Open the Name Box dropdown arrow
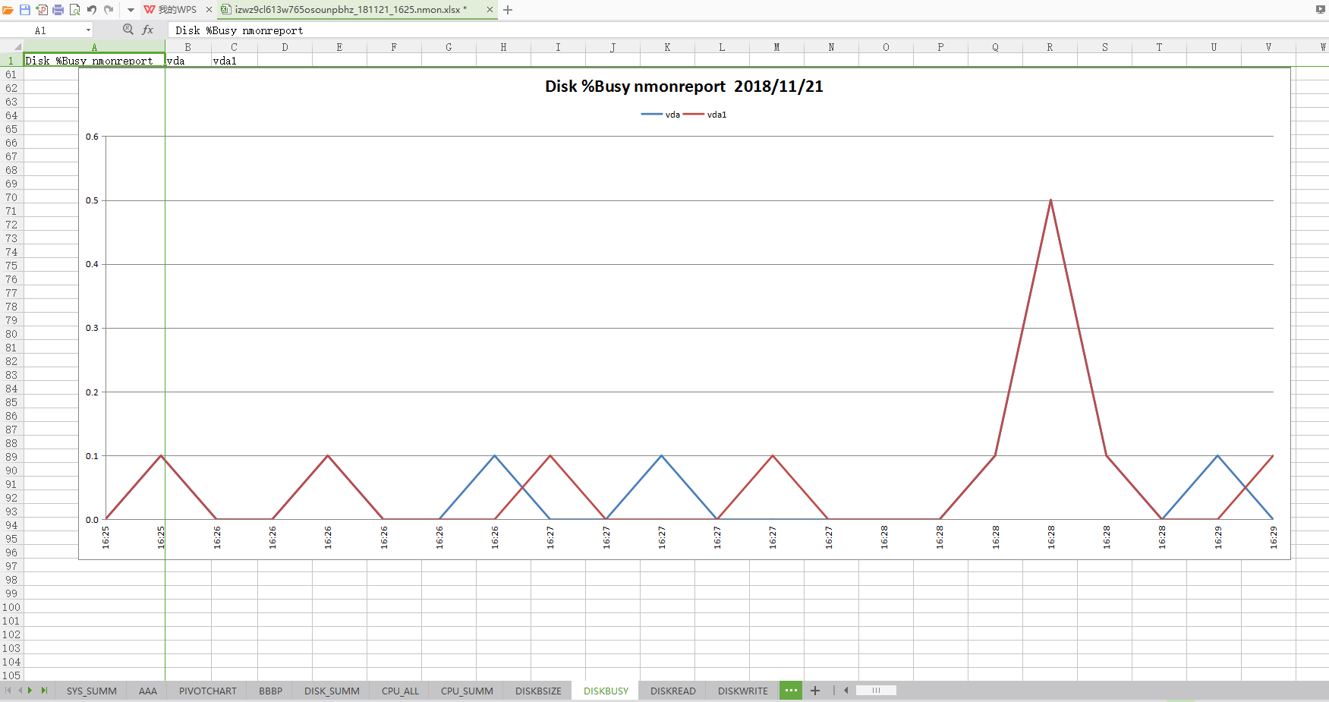 88,30
